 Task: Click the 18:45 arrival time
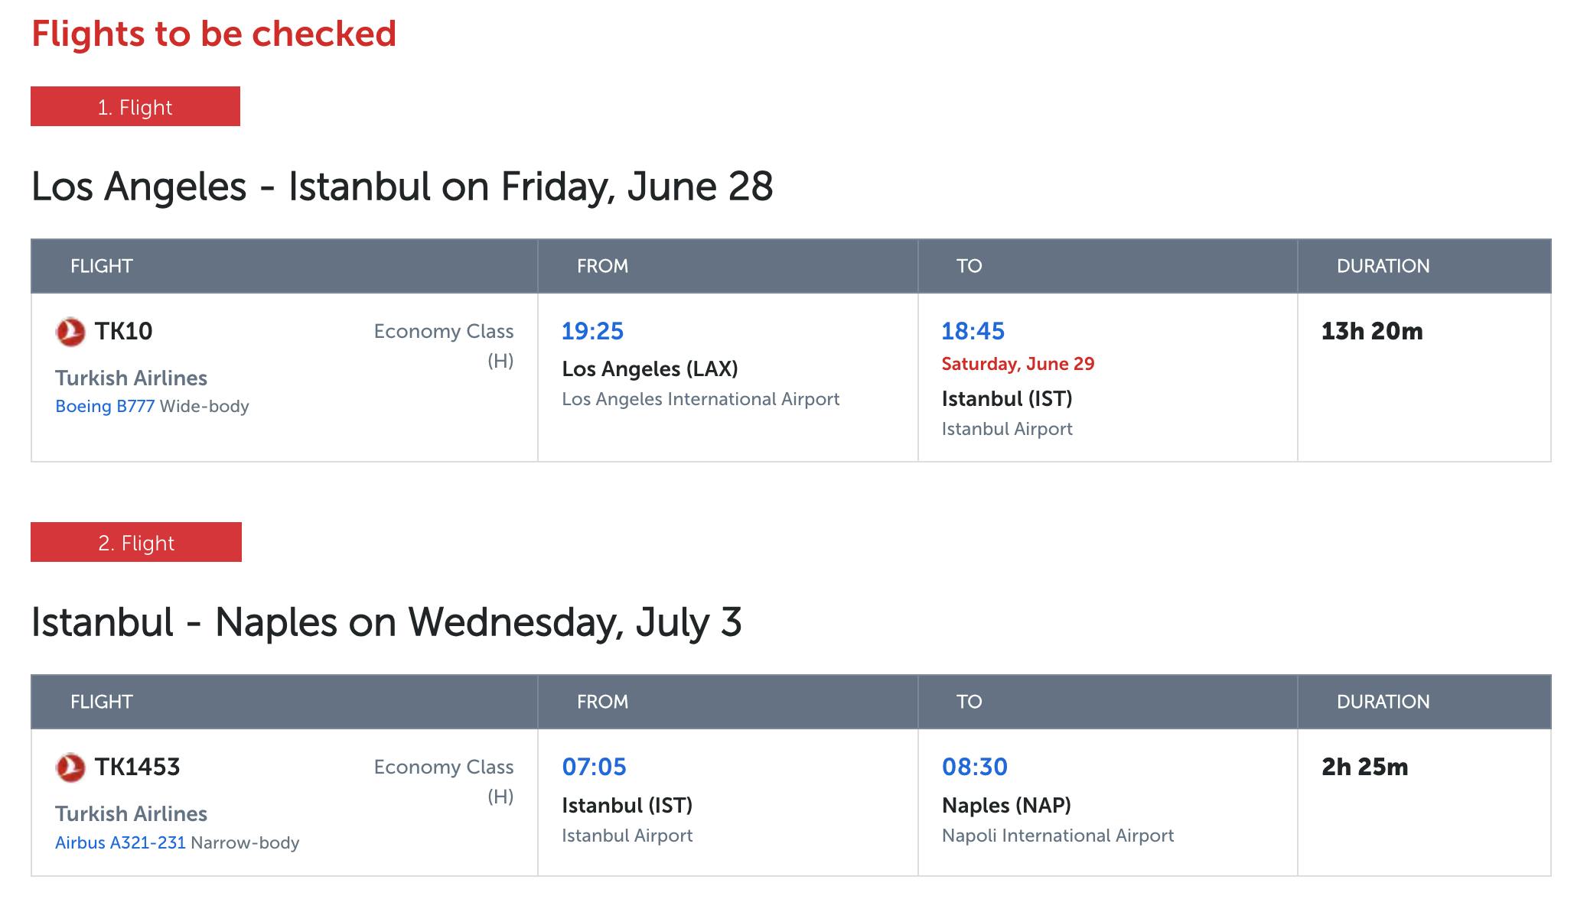(973, 331)
